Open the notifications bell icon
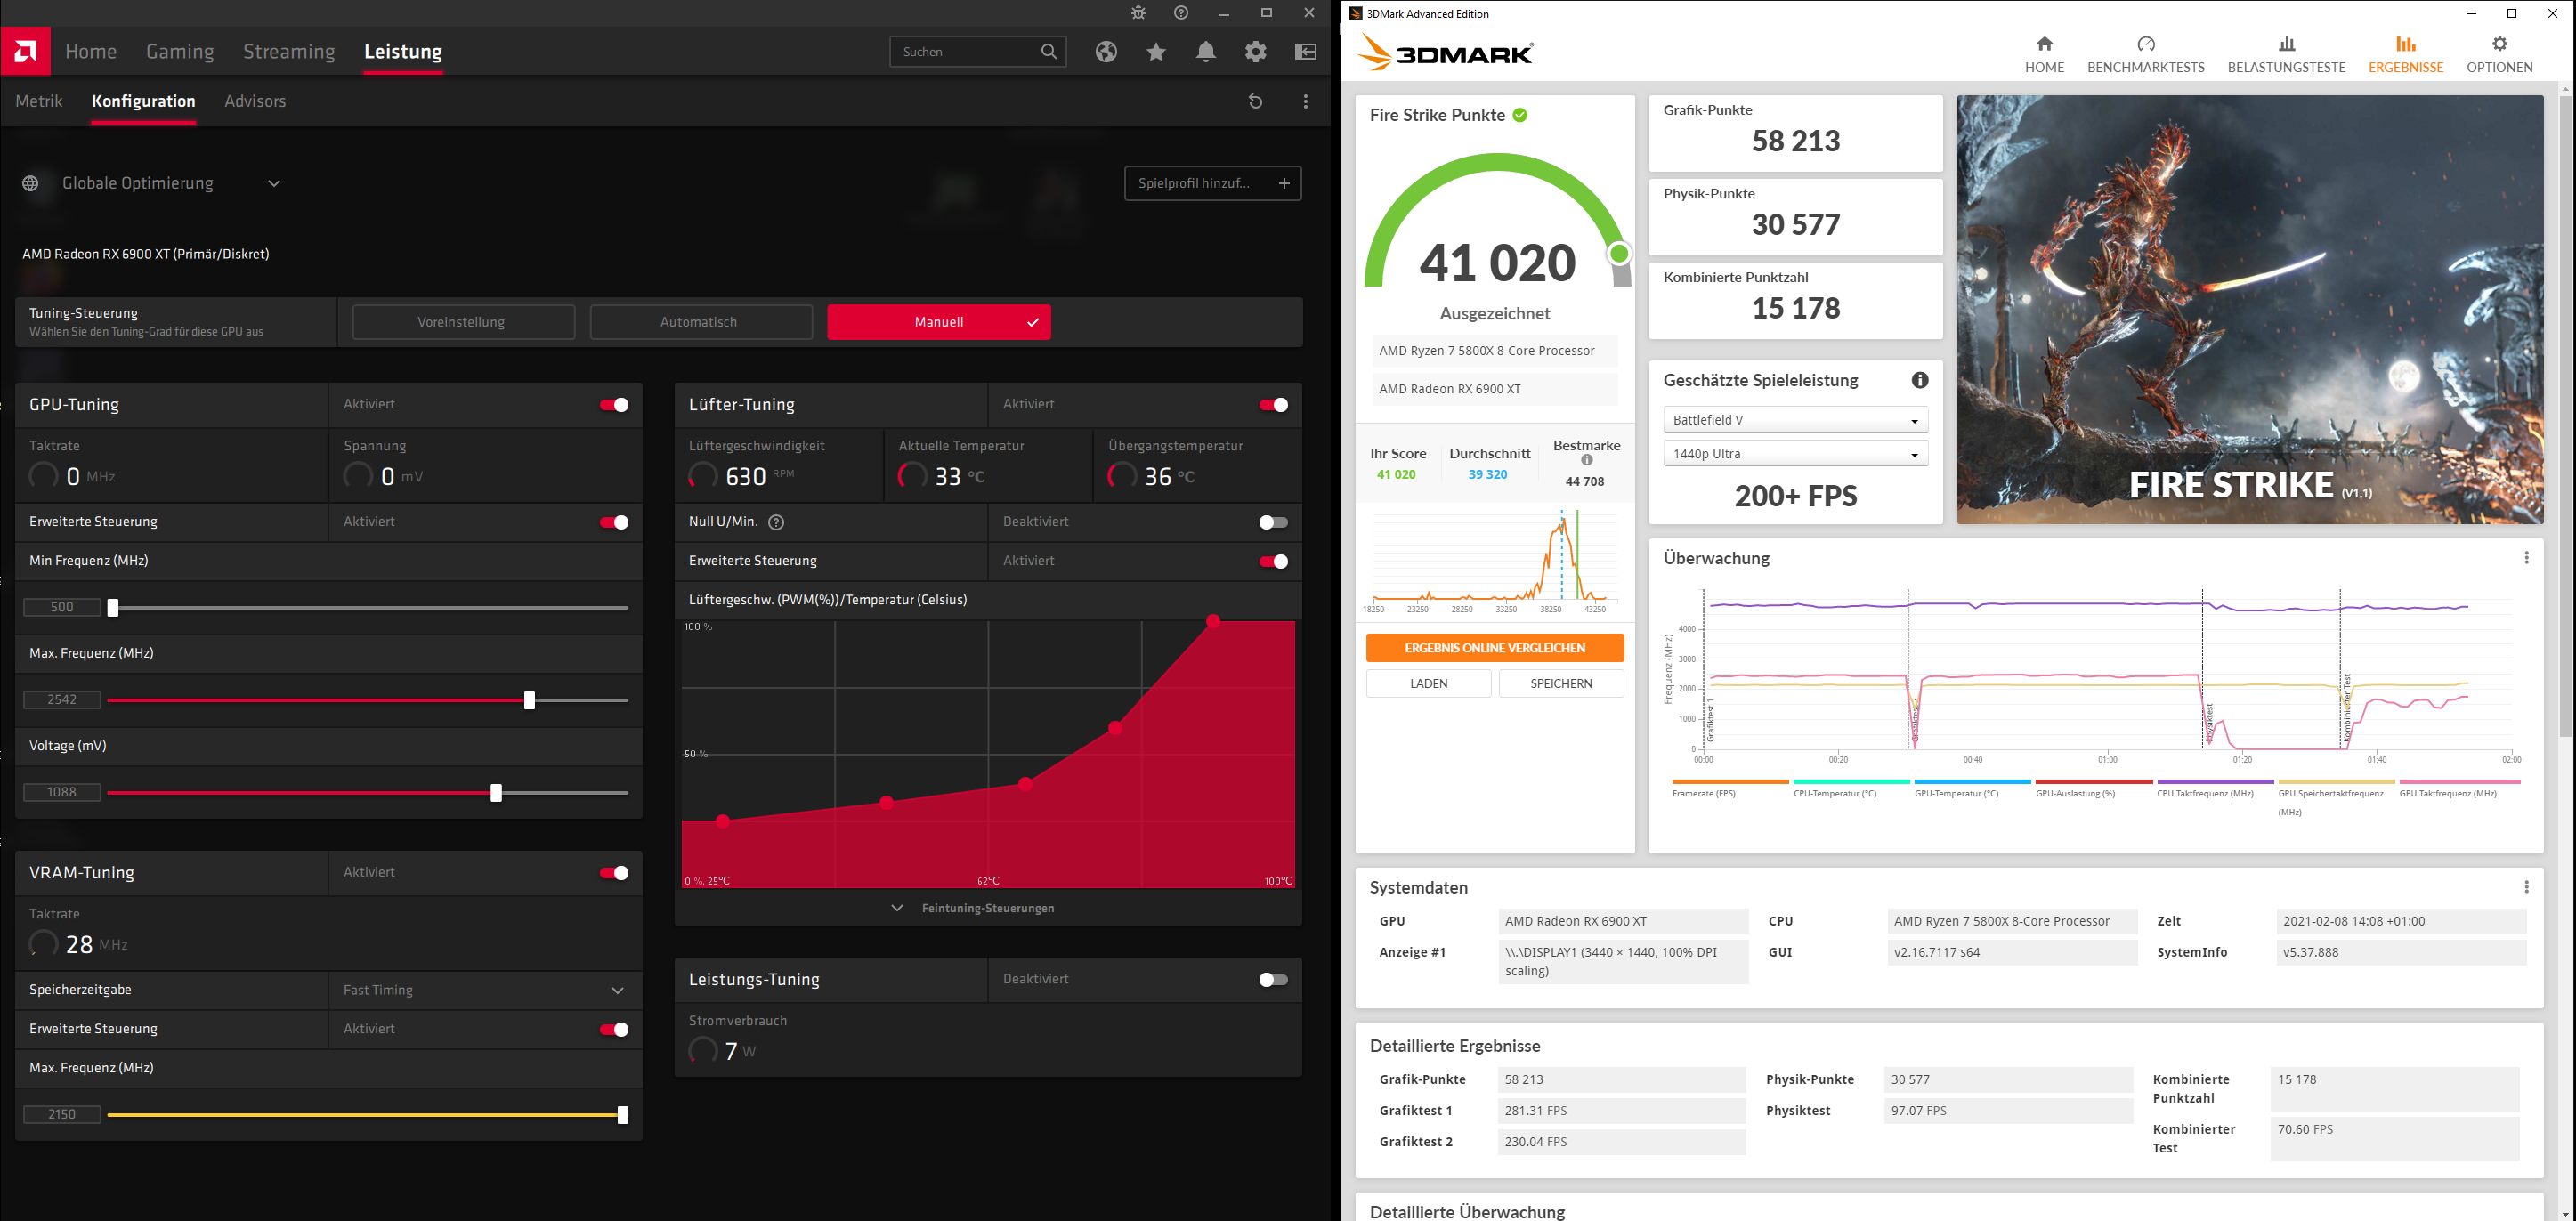Image resolution: width=2576 pixels, height=1221 pixels. pyautogui.click(x=1206, y=52)
